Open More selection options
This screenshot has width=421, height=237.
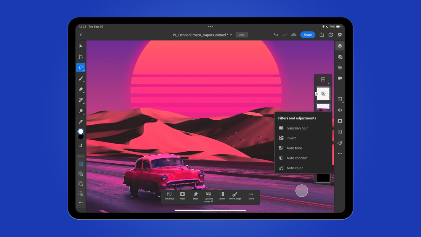click(x=251, y=196)
